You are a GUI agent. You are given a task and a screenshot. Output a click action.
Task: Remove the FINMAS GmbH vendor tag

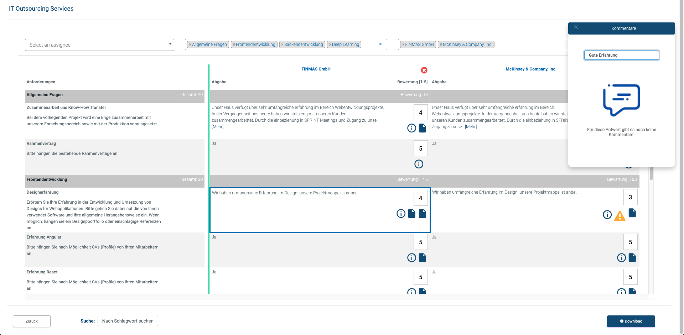403,45
